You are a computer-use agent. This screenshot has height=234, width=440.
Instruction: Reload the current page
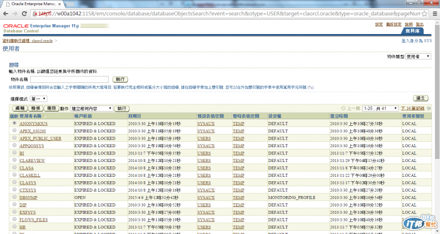[24, 14]
